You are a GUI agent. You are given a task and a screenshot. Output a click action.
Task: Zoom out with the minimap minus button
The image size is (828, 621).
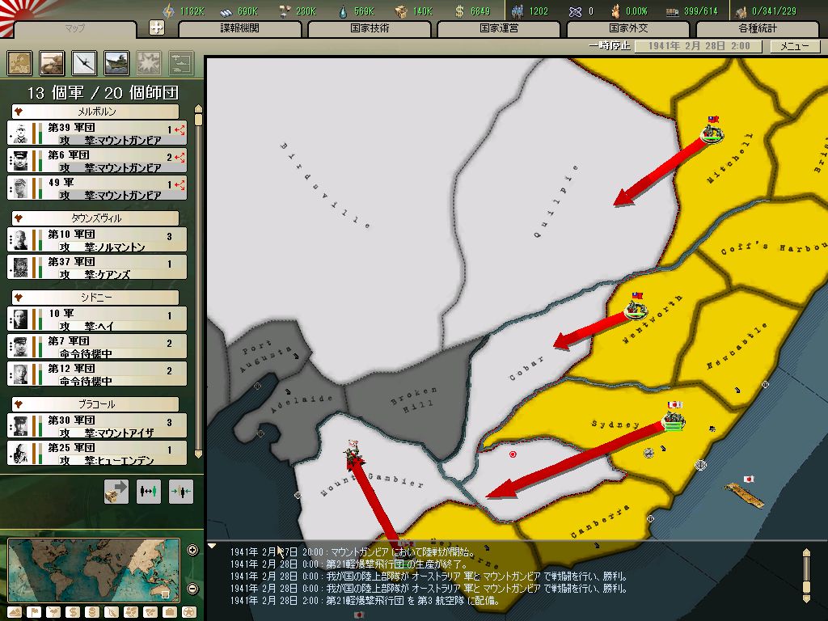click(x=192, y=588)
